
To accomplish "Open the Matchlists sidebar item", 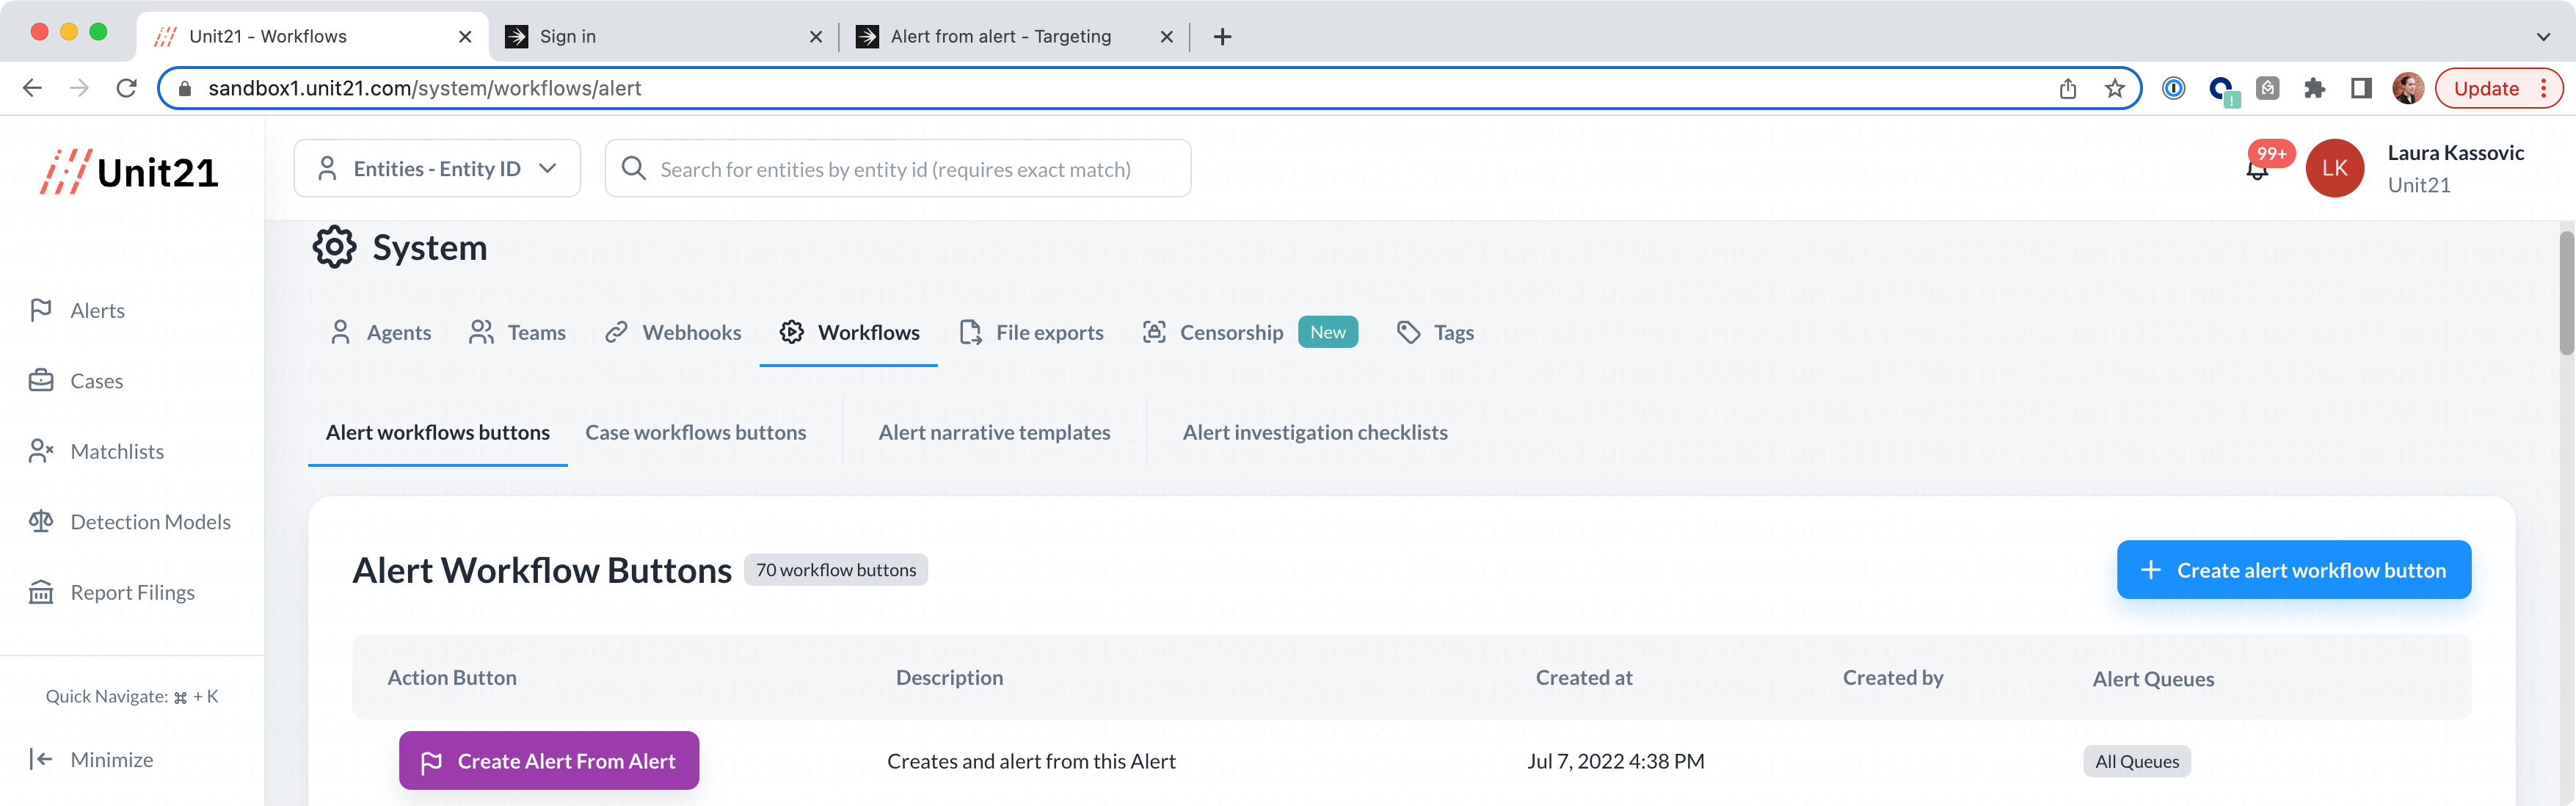I will click(x=116, y=452).
